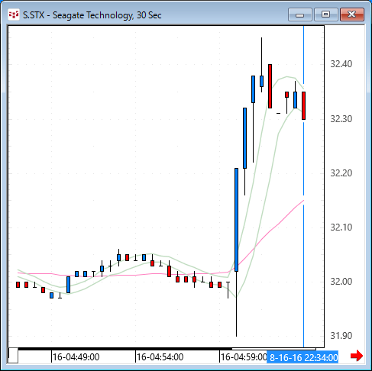Click the white box at scrollbar left end
The height and width of the screenshot is (371, 372).
point(13,355)
